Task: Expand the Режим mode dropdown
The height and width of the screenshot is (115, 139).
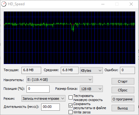Action: 43,99
